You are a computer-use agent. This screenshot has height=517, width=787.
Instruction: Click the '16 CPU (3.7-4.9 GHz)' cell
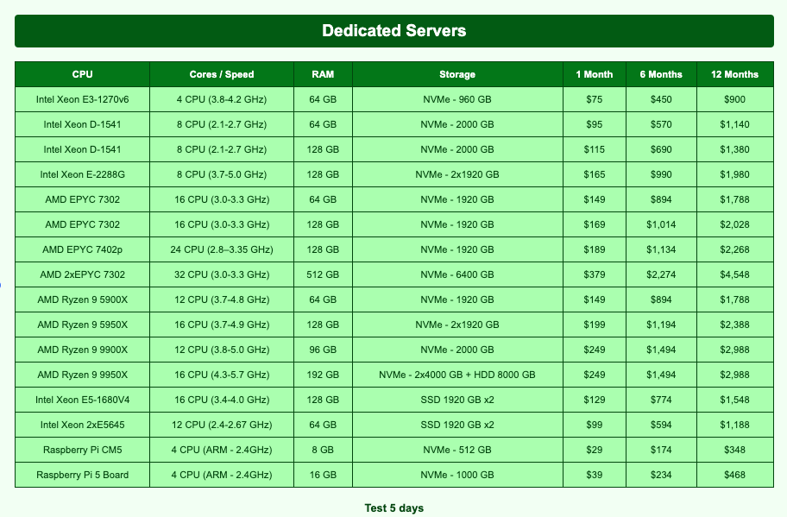click(221, 325)
